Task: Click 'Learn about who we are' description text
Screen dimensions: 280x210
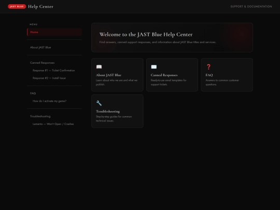Action: tap(117, 82)
